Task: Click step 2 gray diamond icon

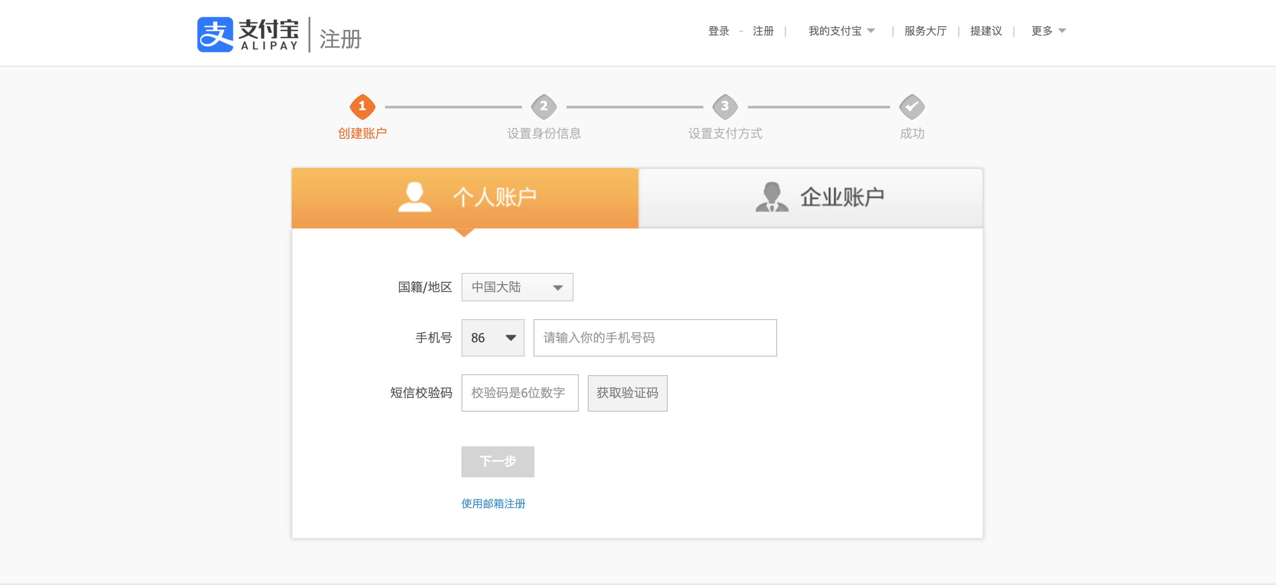Action: [543, 107]
